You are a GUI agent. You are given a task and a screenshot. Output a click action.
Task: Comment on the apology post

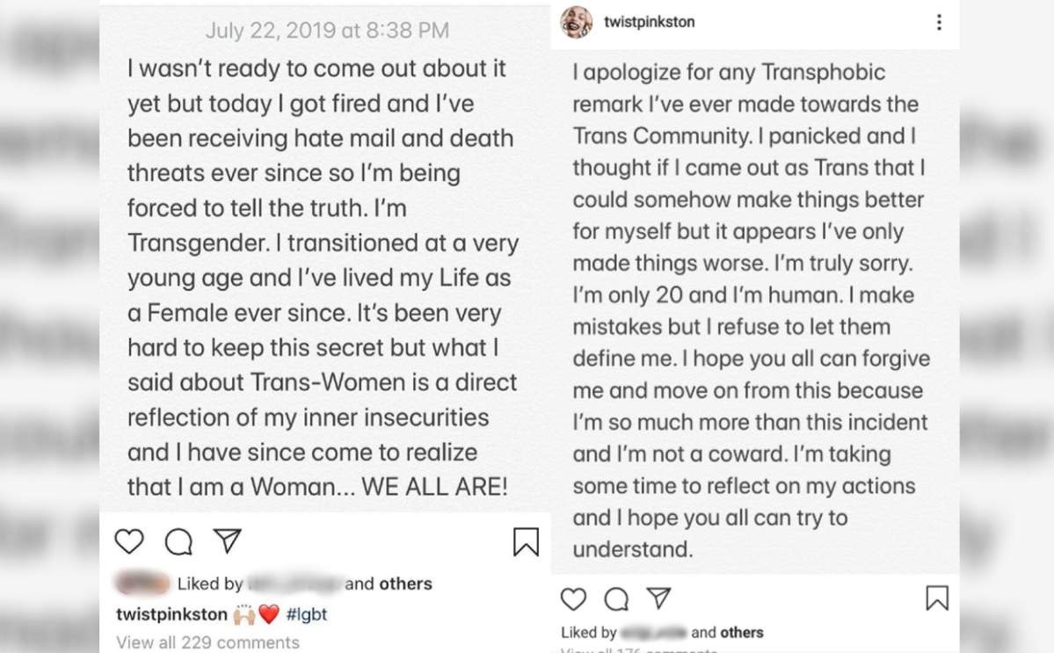tap(618, 599)
